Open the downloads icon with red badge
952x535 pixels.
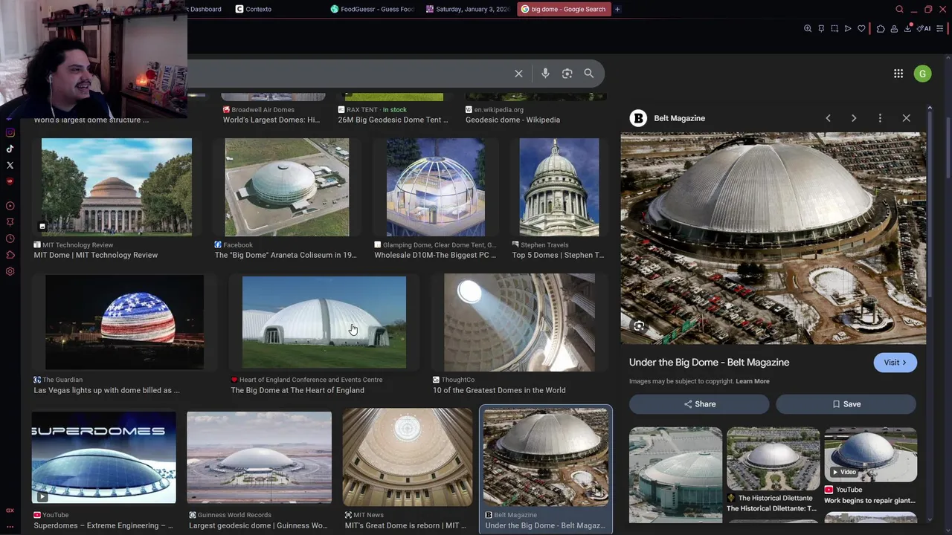(908, 29)
